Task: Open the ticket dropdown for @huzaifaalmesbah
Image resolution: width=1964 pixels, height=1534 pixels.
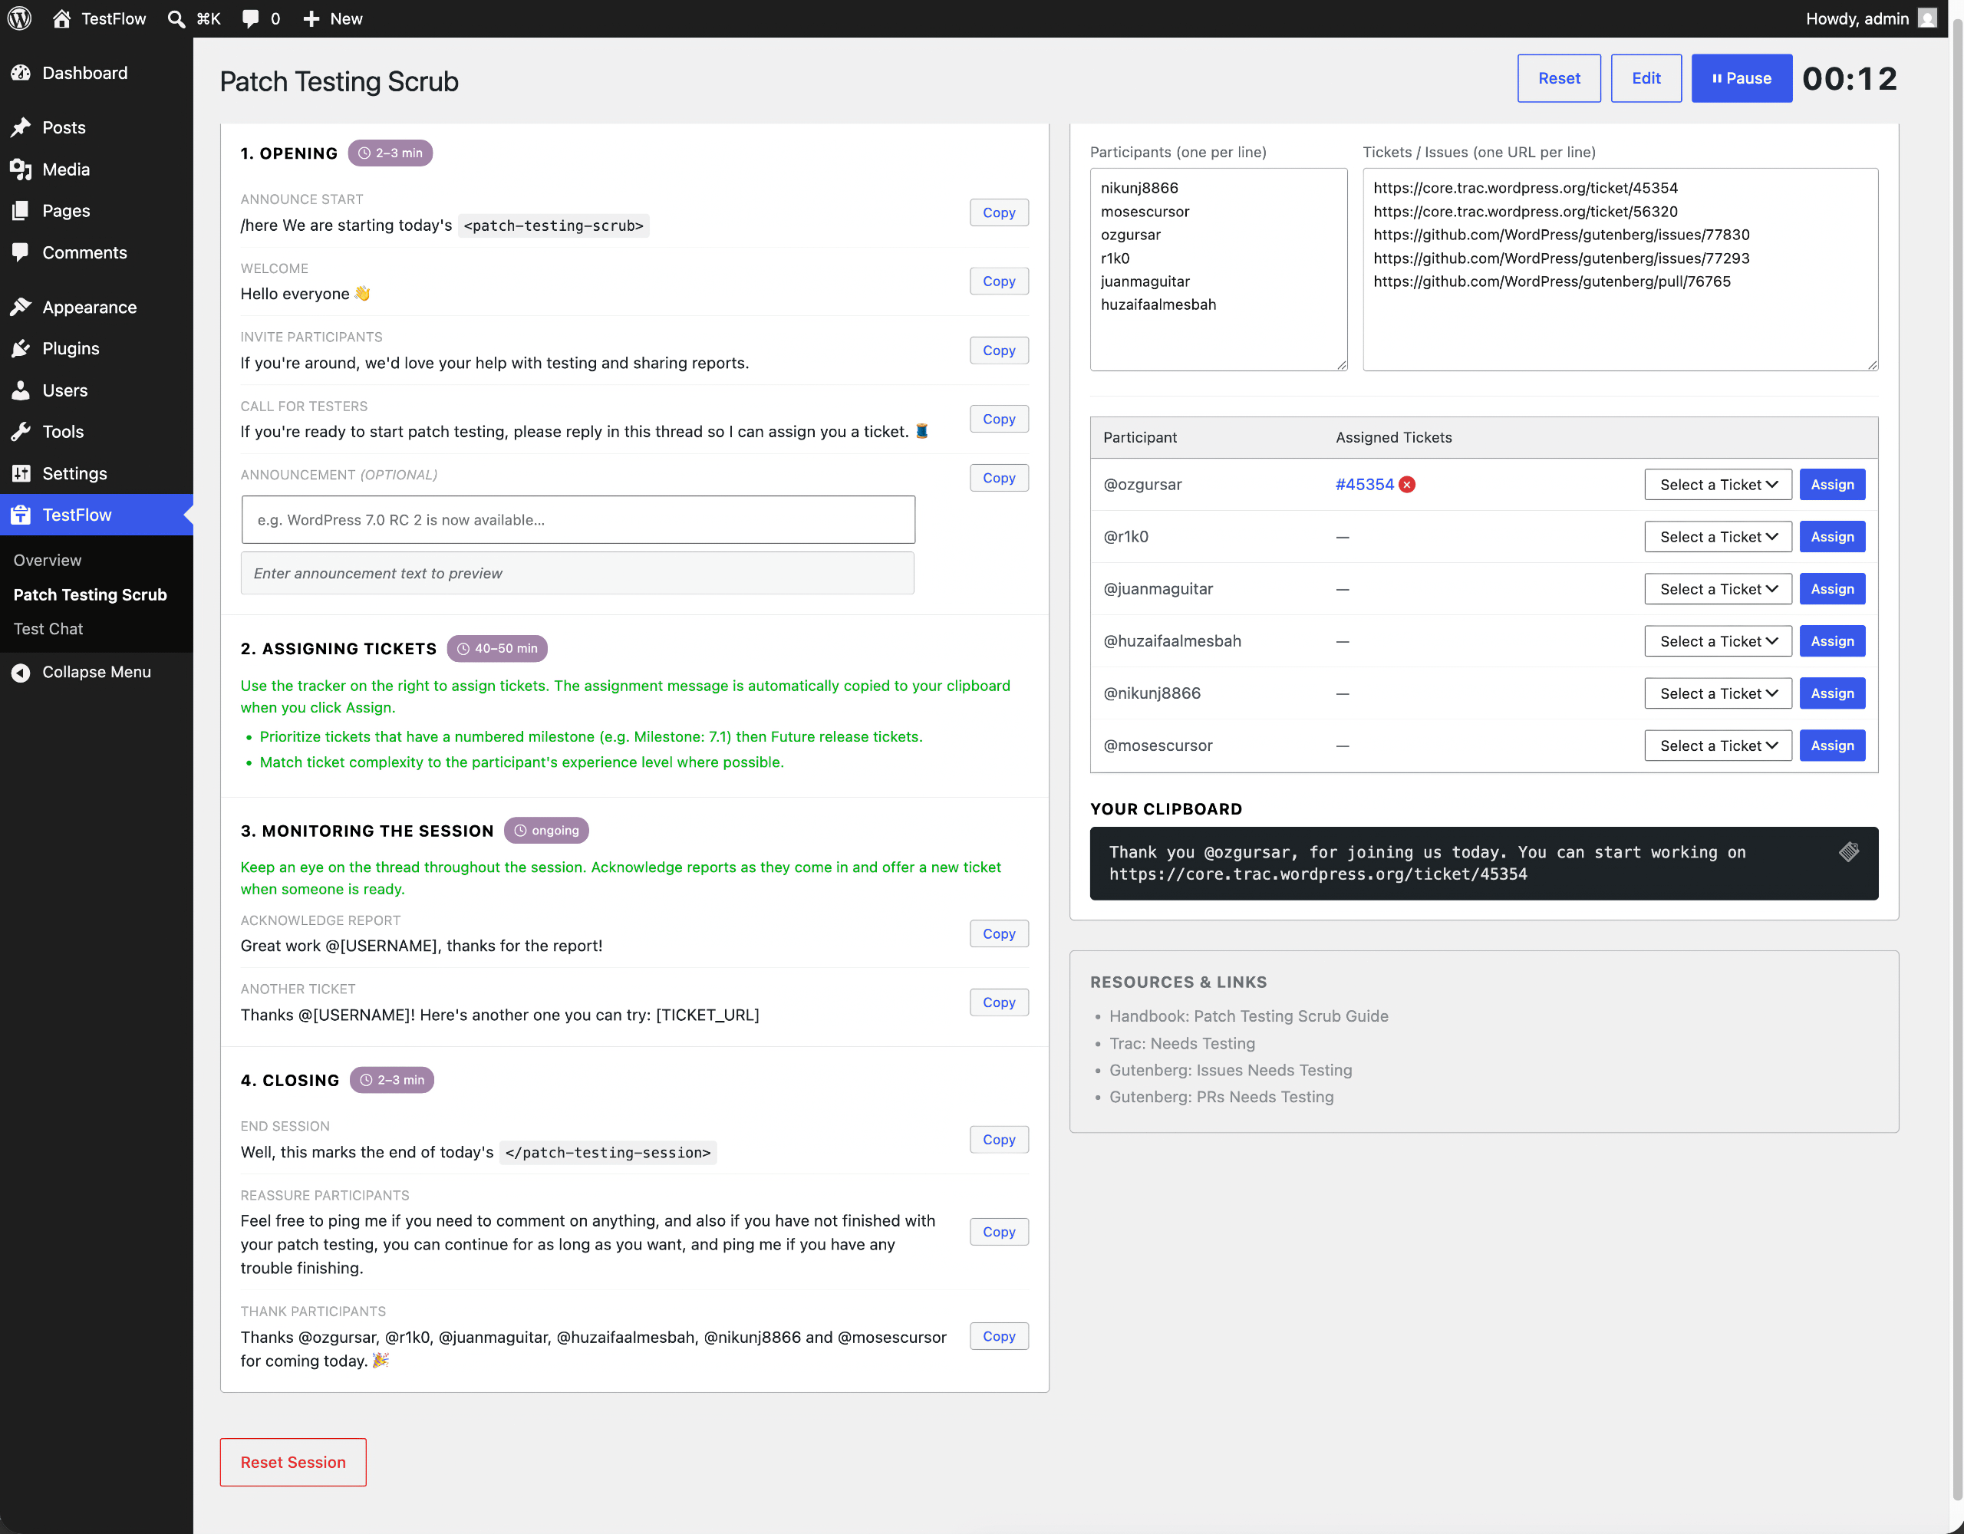Action: pyautogui.click(x=1718, y=641)
